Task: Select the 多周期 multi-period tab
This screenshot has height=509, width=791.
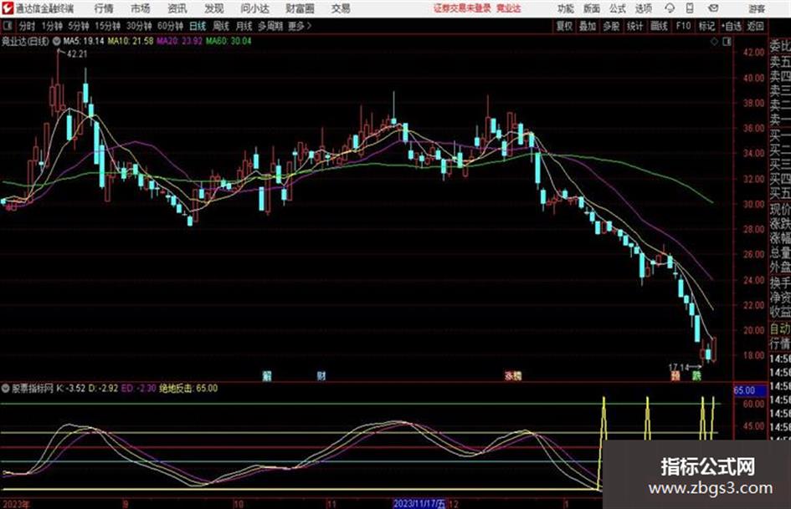Action: [270, 26]
